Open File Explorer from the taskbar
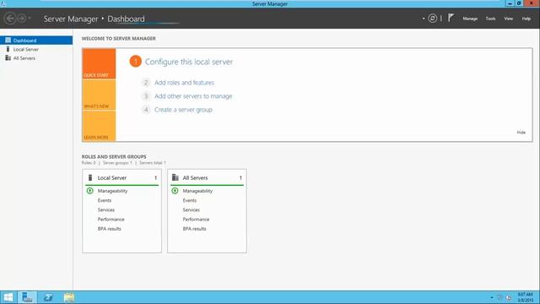 tap(69, 297)
